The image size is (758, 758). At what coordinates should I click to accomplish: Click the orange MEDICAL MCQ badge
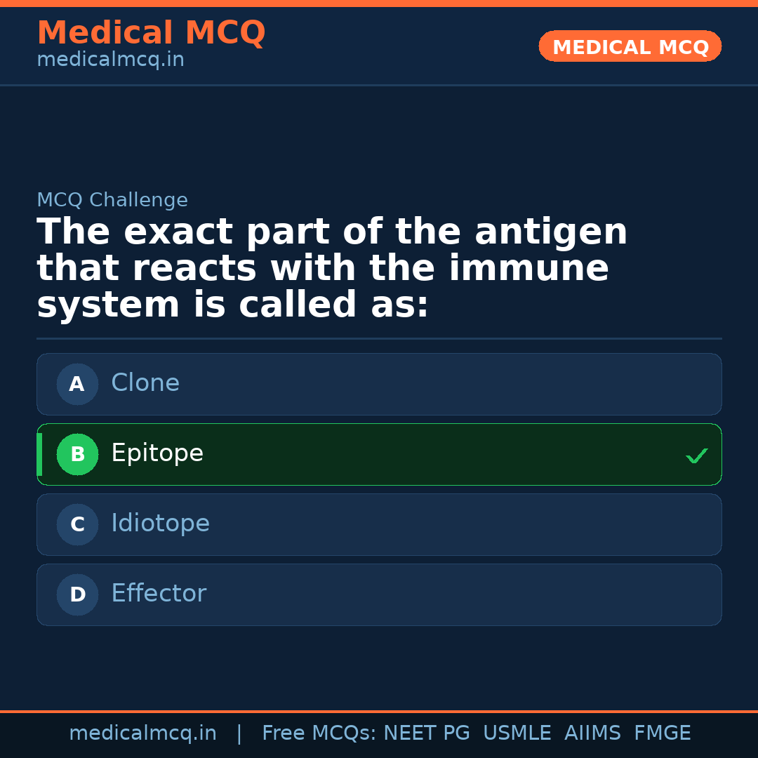pyautogui.click(x=630, y=46)
